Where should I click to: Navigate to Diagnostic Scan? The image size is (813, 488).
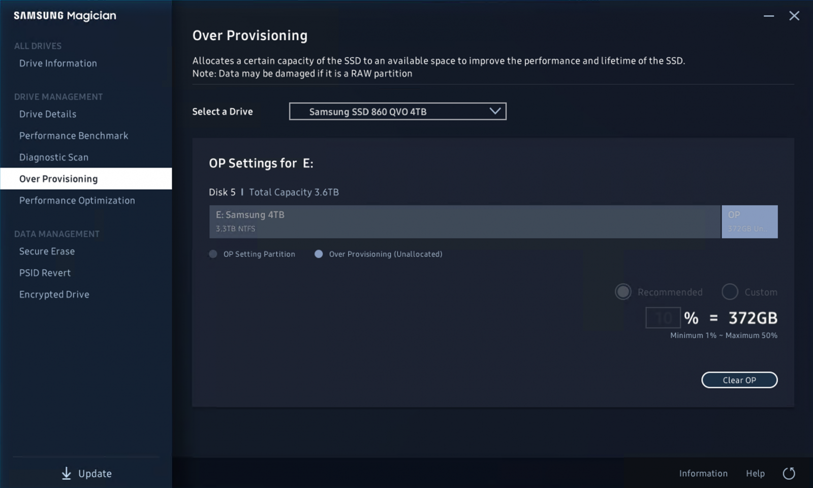tap(54, 157)
